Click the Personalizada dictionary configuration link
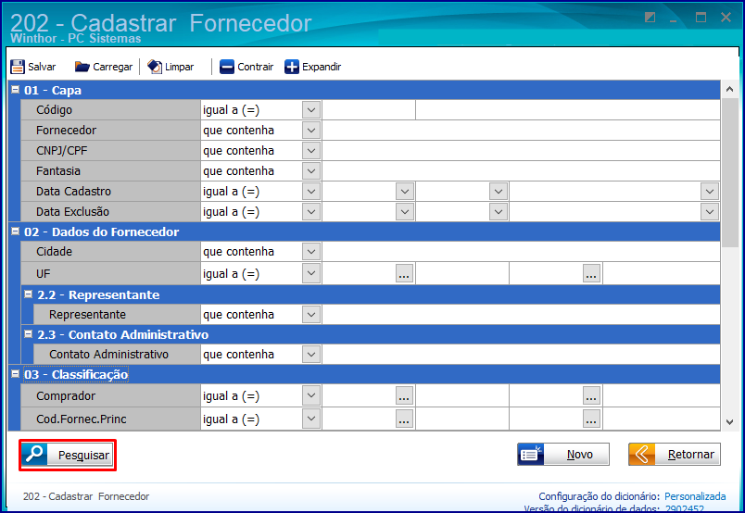The image size is (745, 513). pos(695,496)
